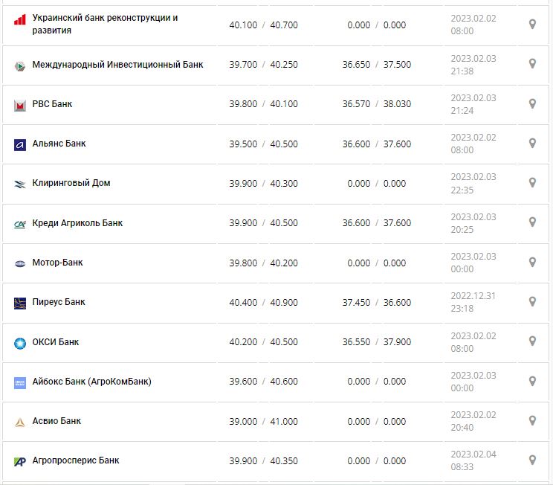Click map pin icon for Альянс Банк

click(x=532, y=143)
